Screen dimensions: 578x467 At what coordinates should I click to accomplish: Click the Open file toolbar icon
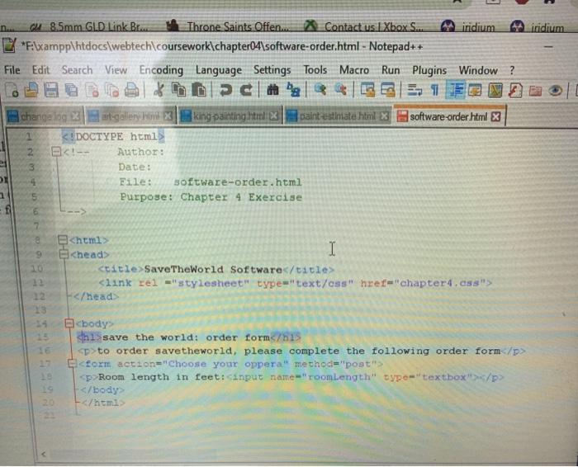[31, 90]
